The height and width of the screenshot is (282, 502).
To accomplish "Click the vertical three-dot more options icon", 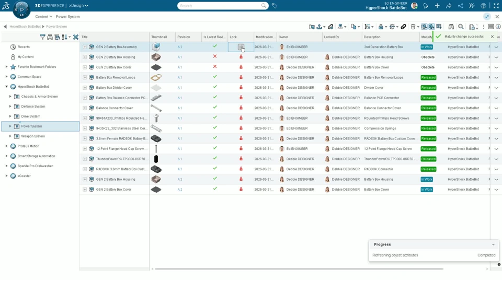I will coord(483,27).
